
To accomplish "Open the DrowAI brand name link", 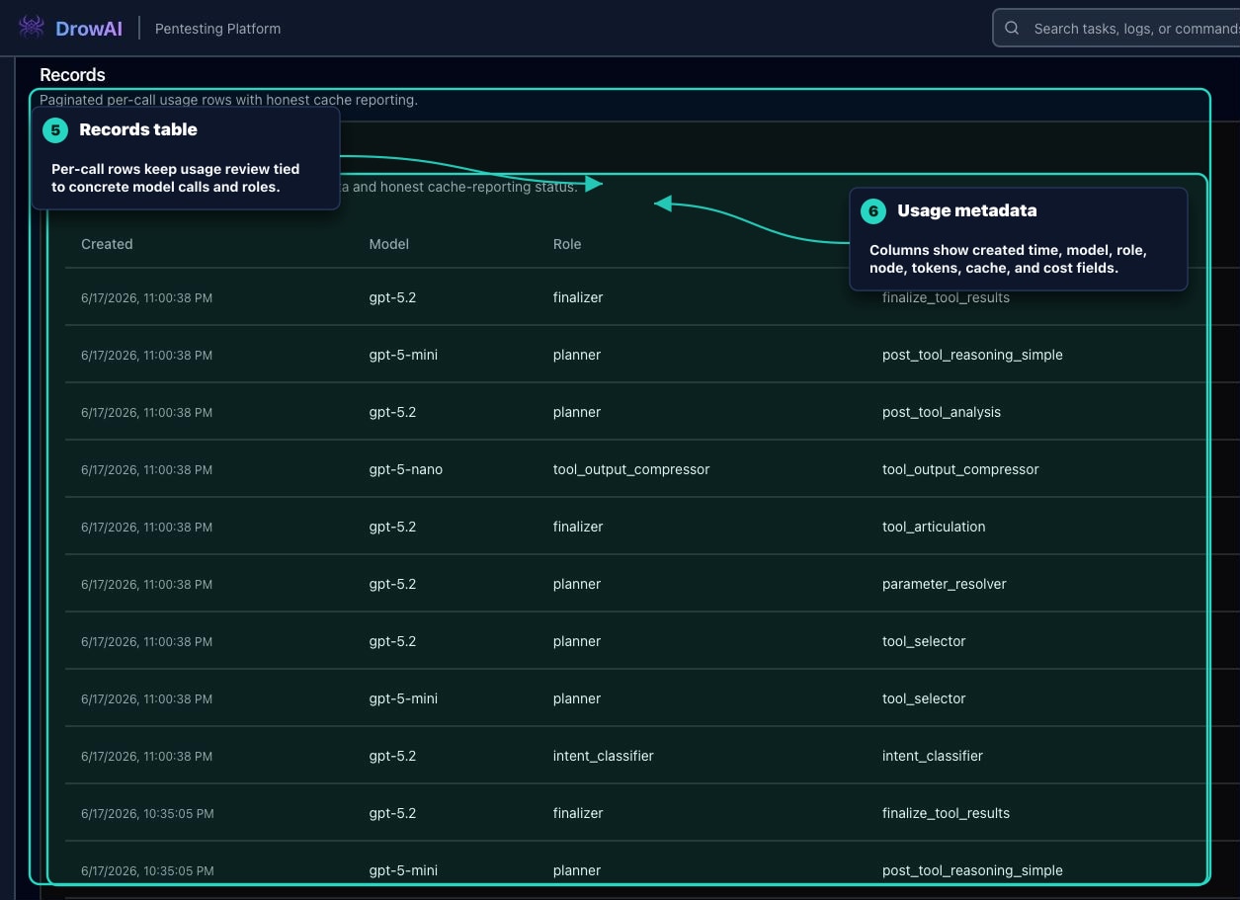I will tap(89, 29).
